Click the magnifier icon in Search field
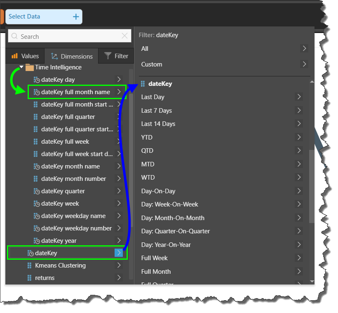Image resolution: width=338 pixels, height=313 pixels. click(x=14, y=36)
